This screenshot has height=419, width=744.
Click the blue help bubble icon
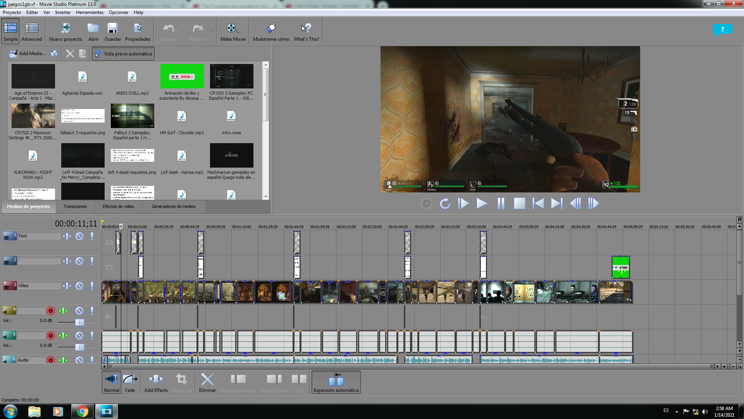722,29
